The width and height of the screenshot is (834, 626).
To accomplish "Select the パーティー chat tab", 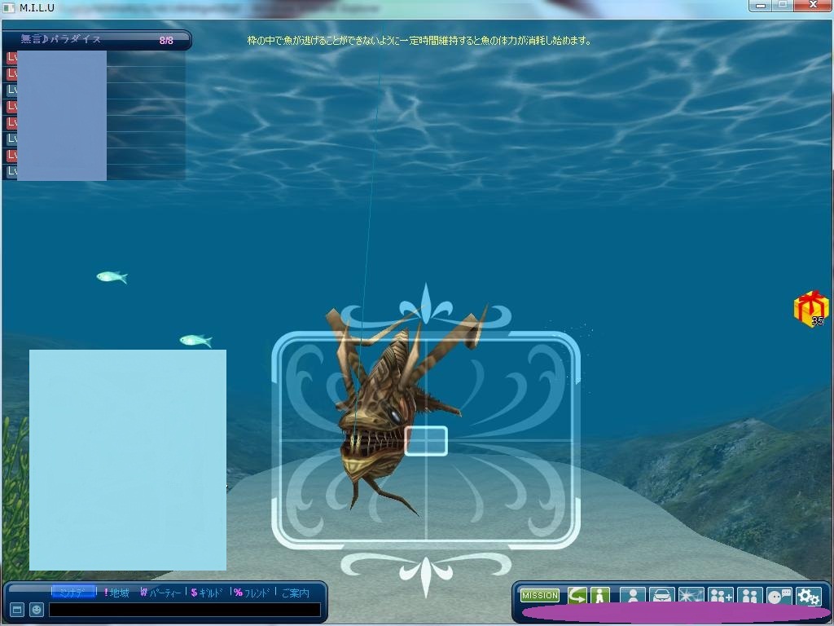I will (161, 593).
